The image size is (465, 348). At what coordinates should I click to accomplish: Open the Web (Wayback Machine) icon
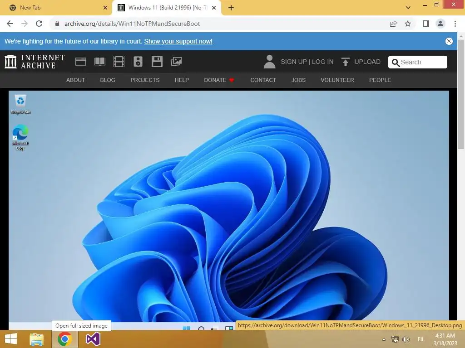[81, 62]
